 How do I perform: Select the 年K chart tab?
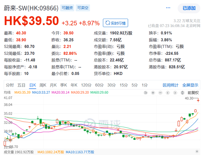pyautogui.click(x=74, y=85)
